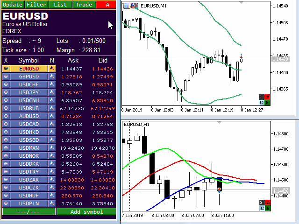The height and width of the screenshot is (224, 299).
Task: Click the C box on H1 chart
Action: pos(262,208)
